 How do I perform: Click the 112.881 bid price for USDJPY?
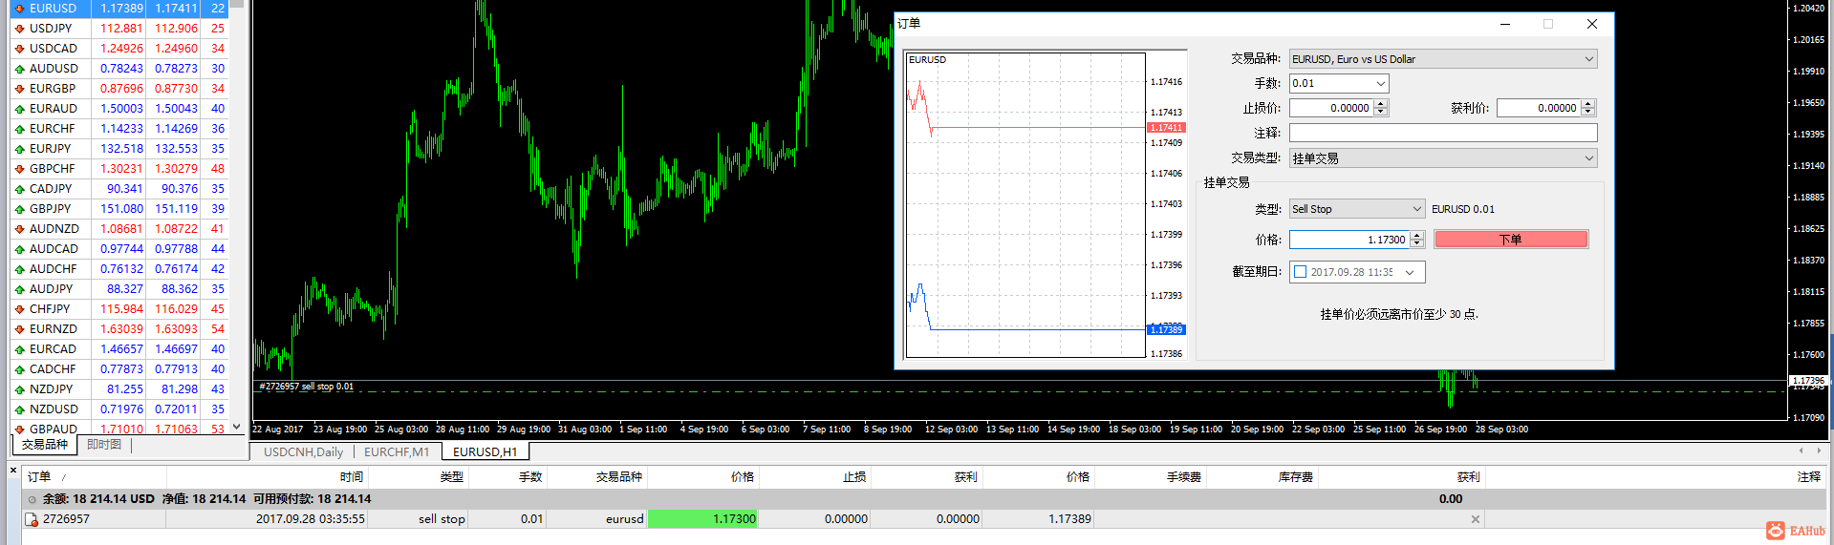(121, 29)
